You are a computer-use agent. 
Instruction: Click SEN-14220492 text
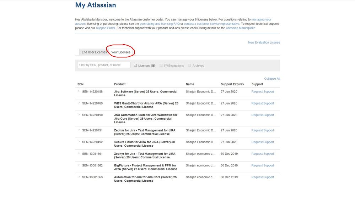tap(92, 142)
